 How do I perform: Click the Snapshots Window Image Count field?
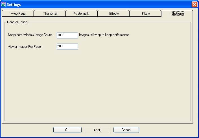point(67,35)
